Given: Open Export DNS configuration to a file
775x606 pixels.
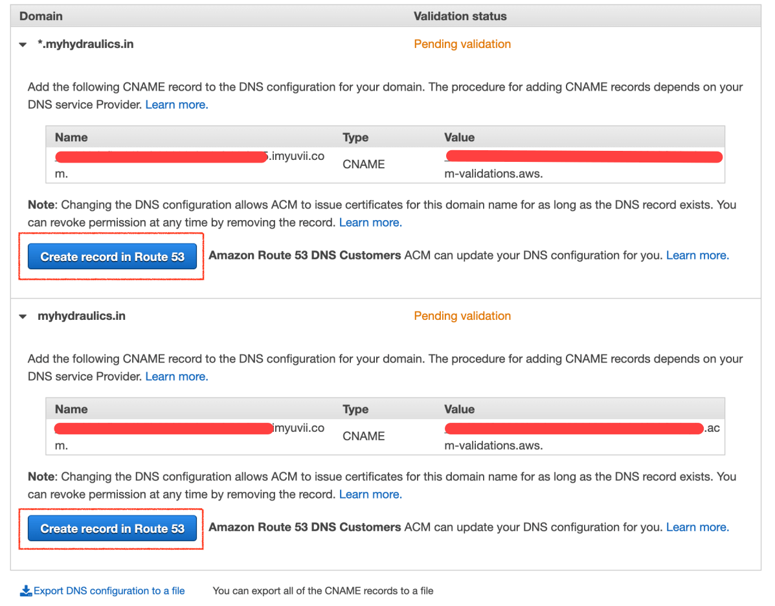Looking at the screenshot, I should 109,590.
